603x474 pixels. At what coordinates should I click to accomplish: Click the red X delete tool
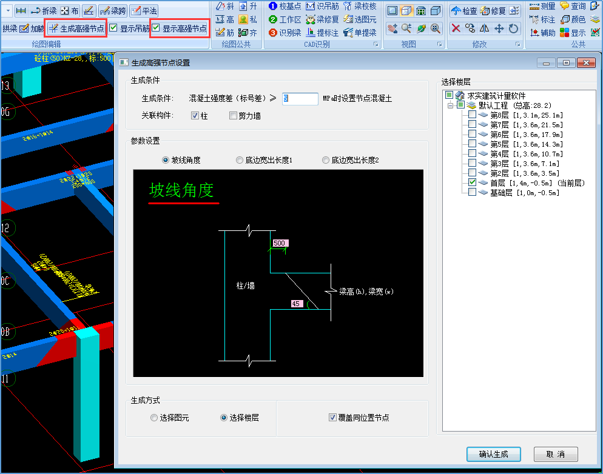[456, 28]
